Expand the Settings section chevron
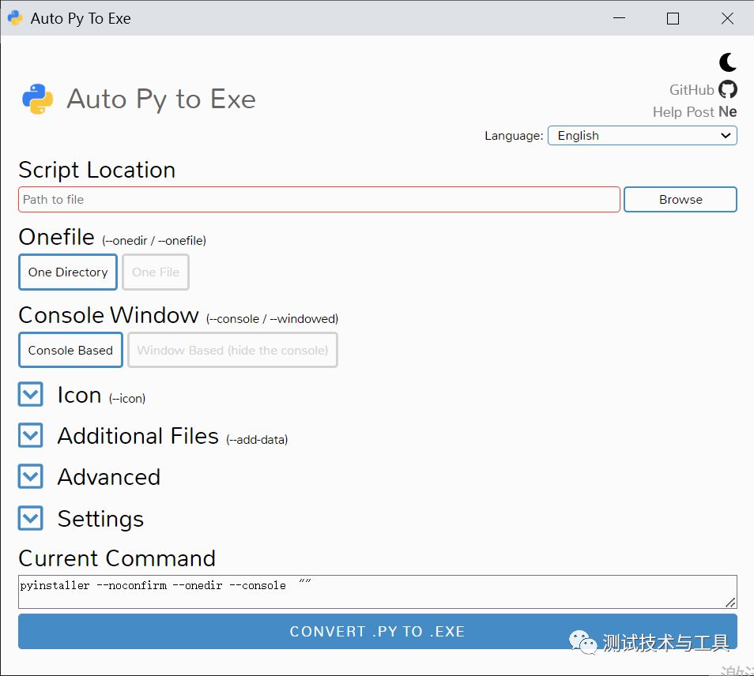 [31, 518]
